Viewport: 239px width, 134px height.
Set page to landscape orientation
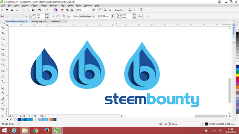click(58, 16)
